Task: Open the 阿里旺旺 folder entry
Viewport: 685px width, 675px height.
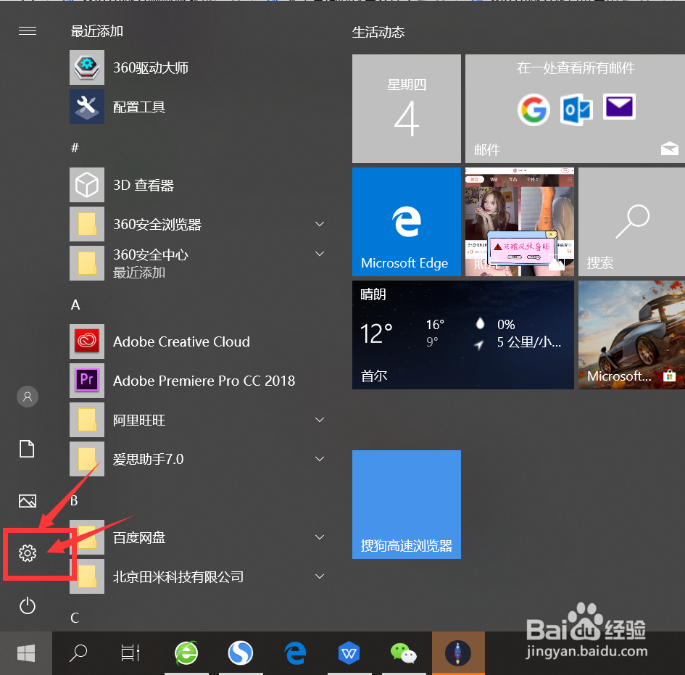Action: click(196, 420)
